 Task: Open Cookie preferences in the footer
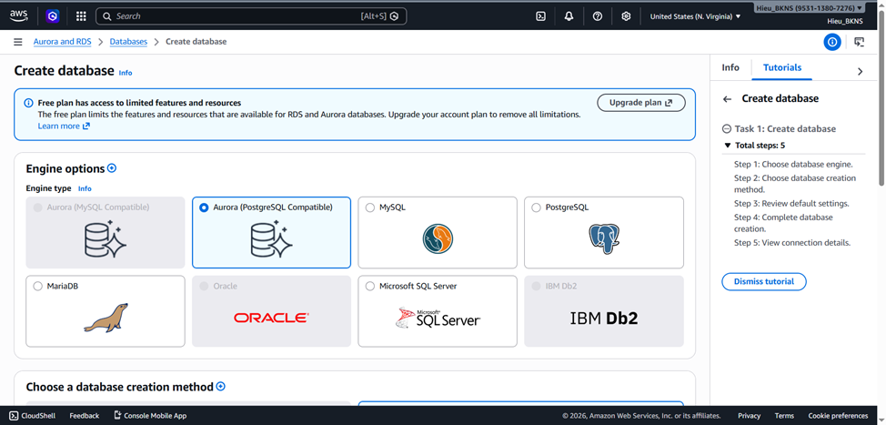tap(838, 415)
